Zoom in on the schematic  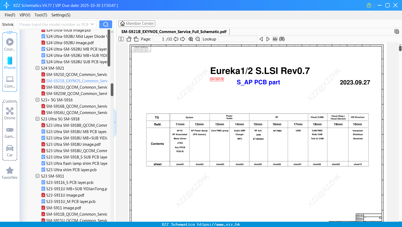click(x=191, y=39)
